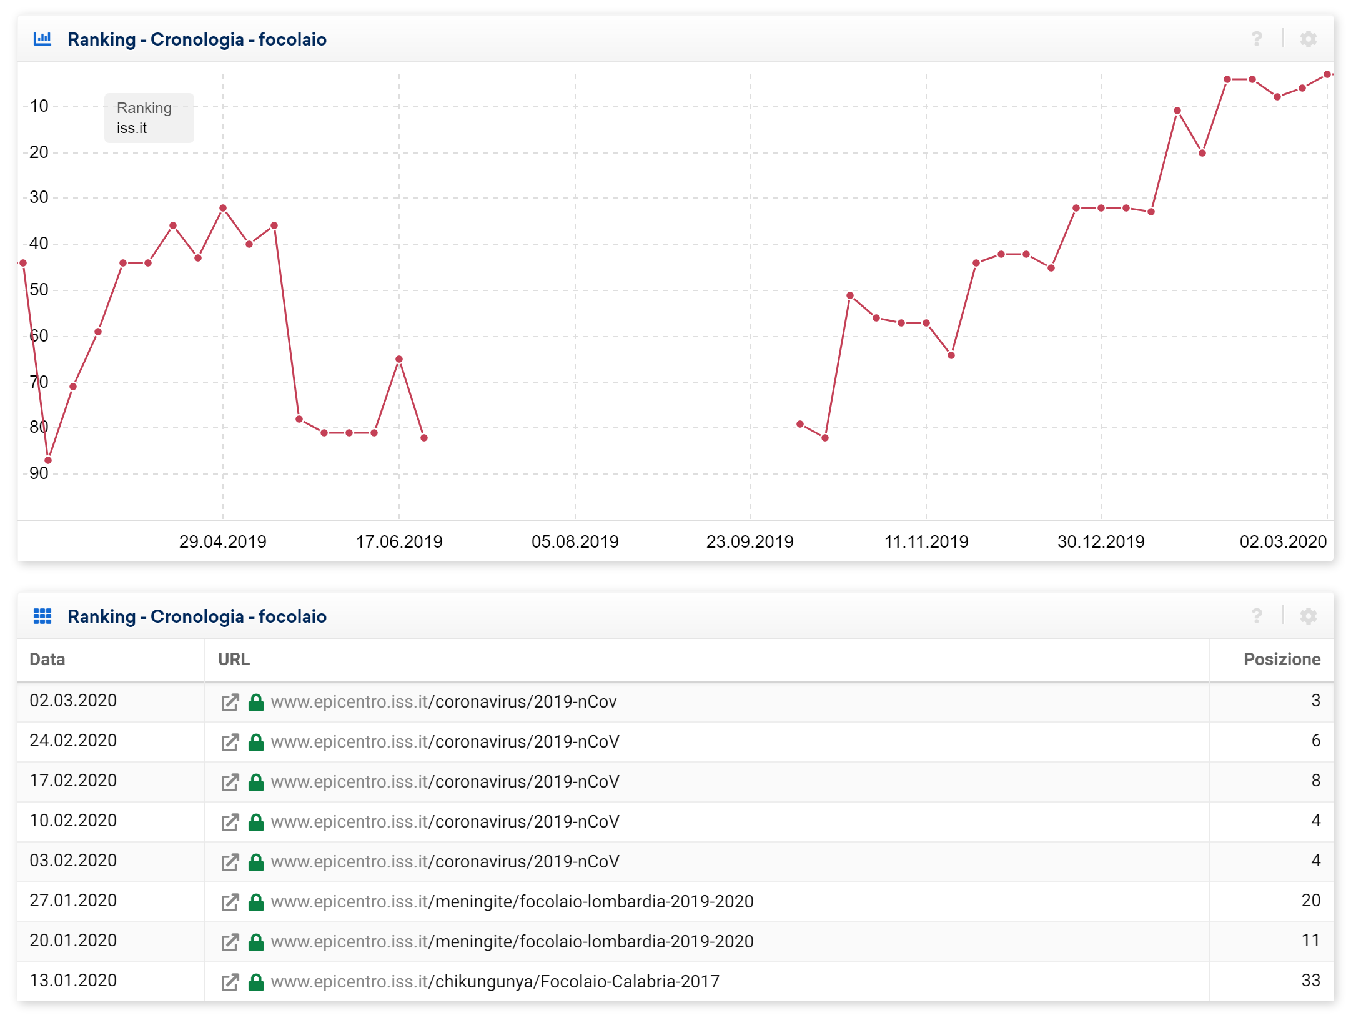Screen dimensions: 1356x1018
Task: Click x-axis label 30.12.2019
Action: 1101,541
